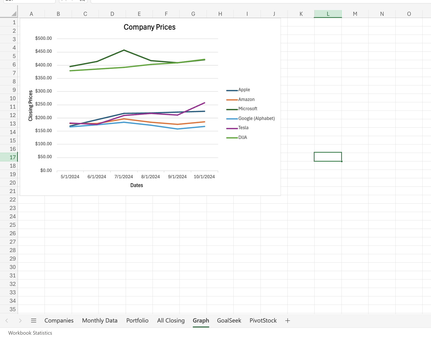
Task: Select the Company Prices chart title
Action: pos(149,27)
